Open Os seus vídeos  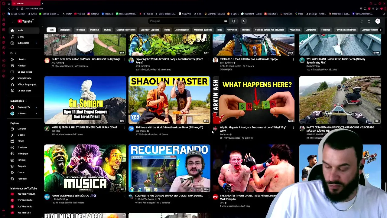click(x=24, y=72)
